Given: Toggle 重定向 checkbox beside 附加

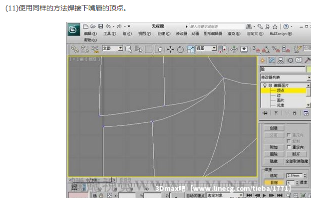Looking at the screenshot, I should tap(289, 147).
